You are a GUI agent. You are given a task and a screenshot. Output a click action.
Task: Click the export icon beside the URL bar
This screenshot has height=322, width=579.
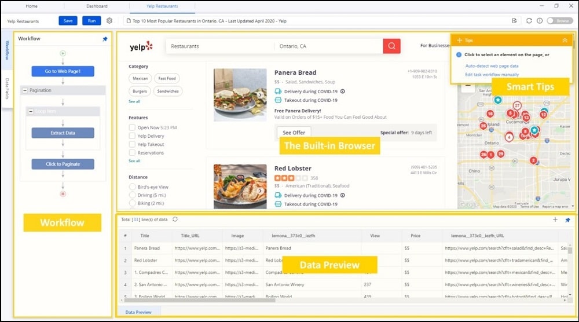[x=514, y=21]
